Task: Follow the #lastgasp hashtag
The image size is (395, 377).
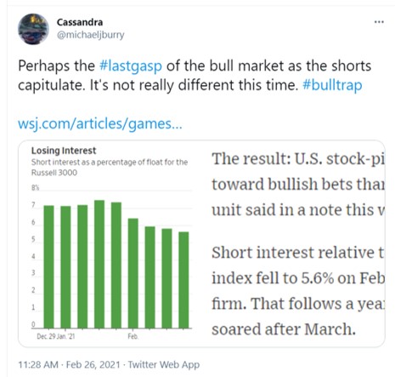Action: [x=131, y=66]
